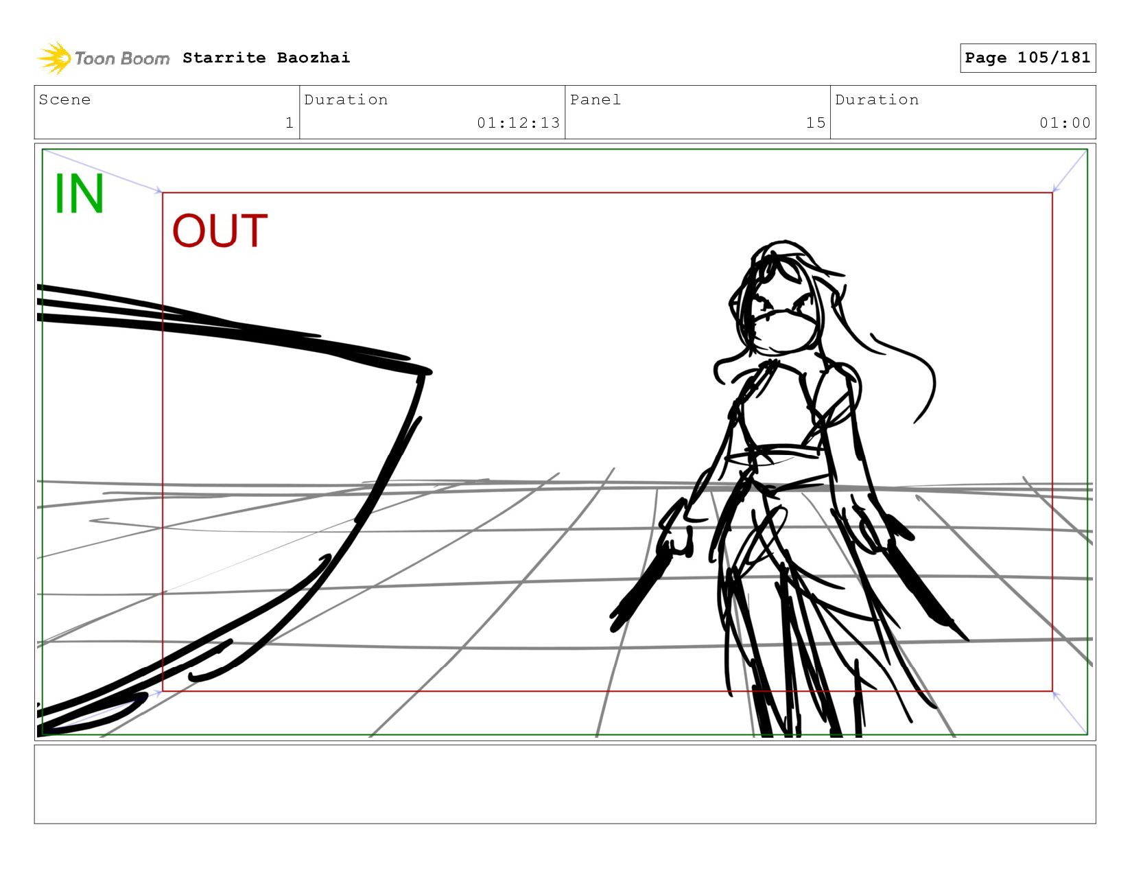Click the panel number value 15
The height and width of the screenshot is (875, 1132).
(x=816, y=123)
